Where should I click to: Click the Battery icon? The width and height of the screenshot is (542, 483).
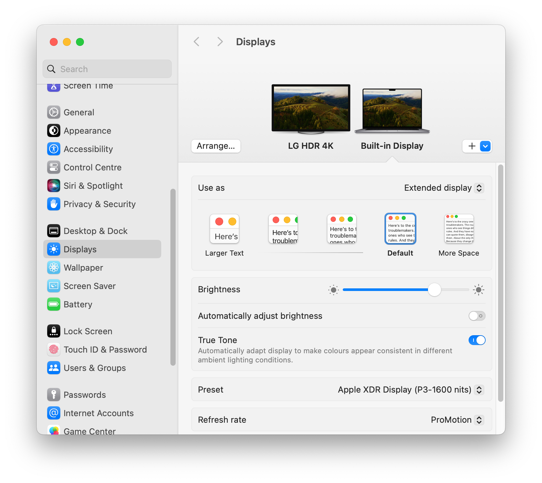pyautogui.click(x=54, y=304)
